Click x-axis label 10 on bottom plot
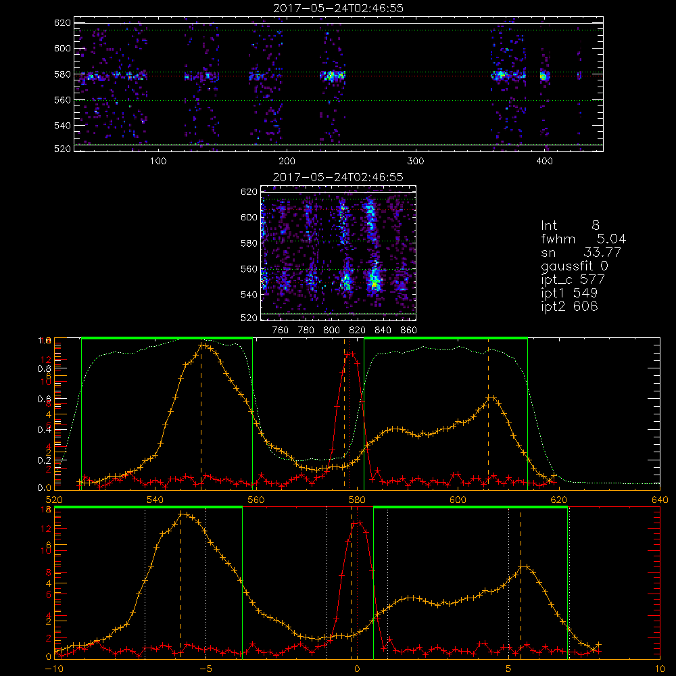Image resolution: width=676 pixels, height=676 pixels. click(x=660, y=669)
